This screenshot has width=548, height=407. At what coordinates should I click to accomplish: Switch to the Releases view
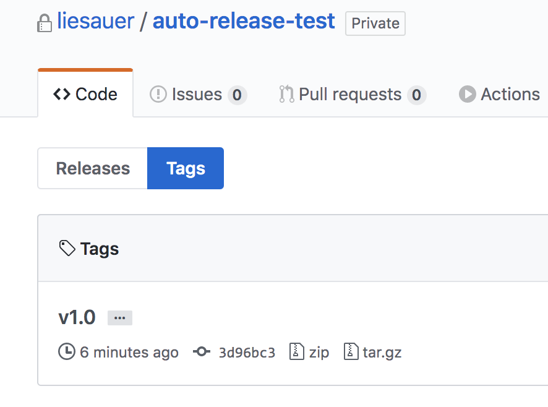point(93,168)
